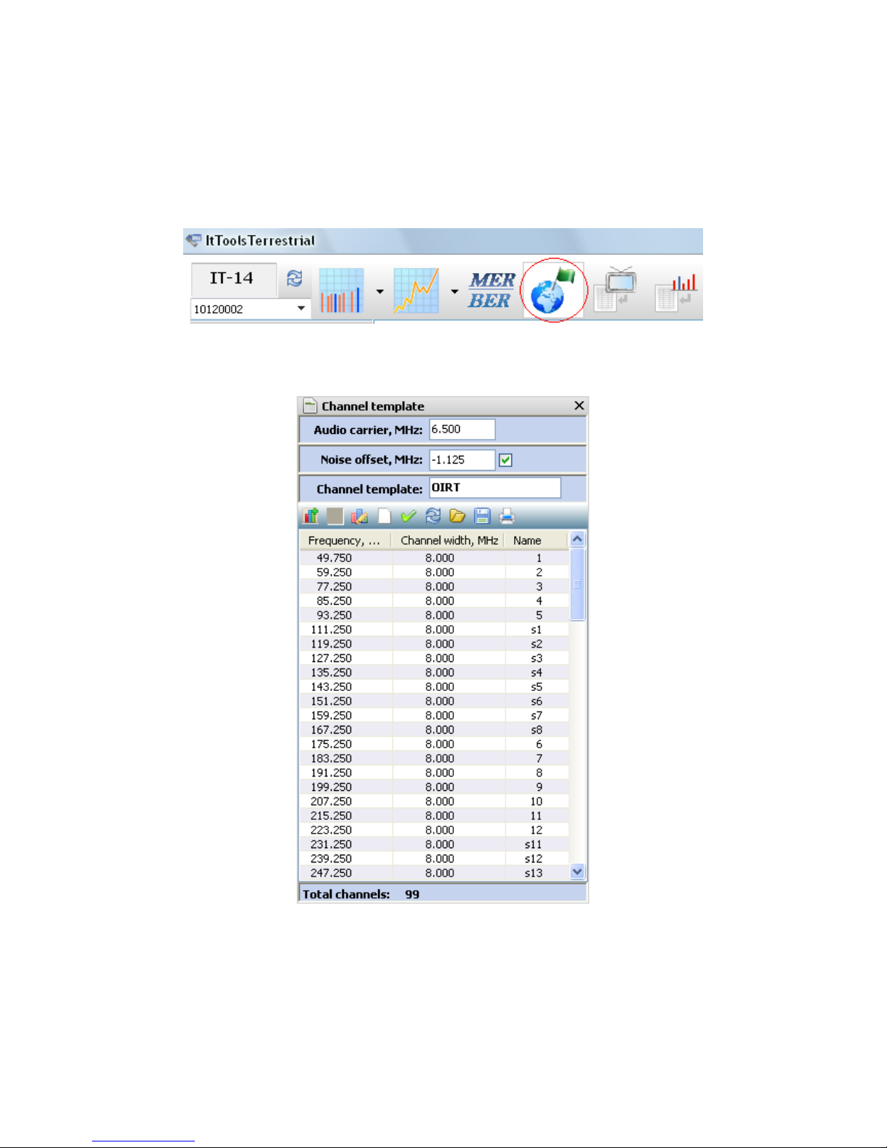Toggle the Noise offset checkbox
This screenshot has height=1148, width=887.
tap(505, 460)
